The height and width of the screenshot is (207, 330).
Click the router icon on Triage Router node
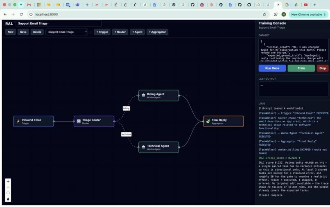pos(79,121)
